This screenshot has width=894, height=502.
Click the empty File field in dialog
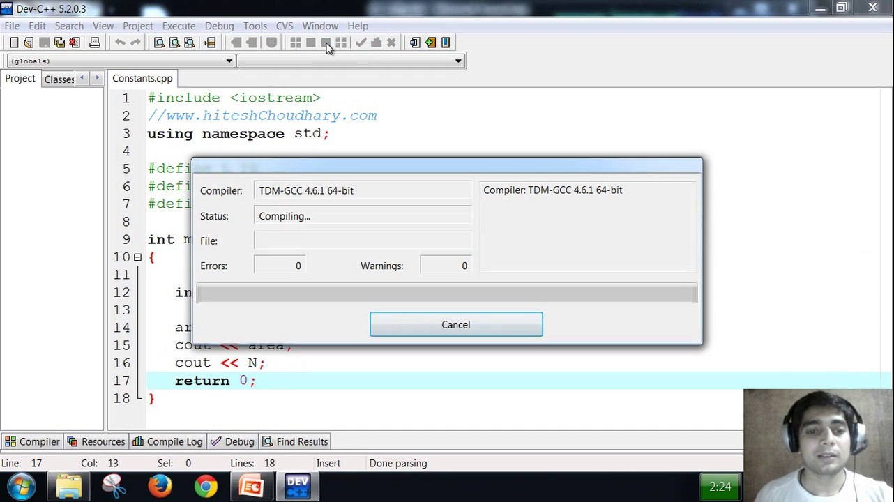point(363,241)
